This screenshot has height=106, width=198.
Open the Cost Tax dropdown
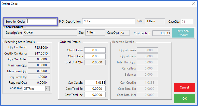coord(47,89)
